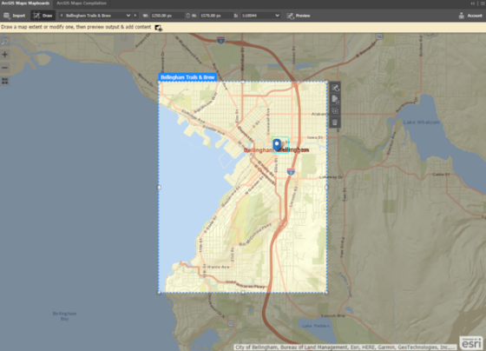The height and width of the screenshot is (351, 486).
Task: Open the panel options menu icon
Action: pyautogui.click(x=483, y=3)
